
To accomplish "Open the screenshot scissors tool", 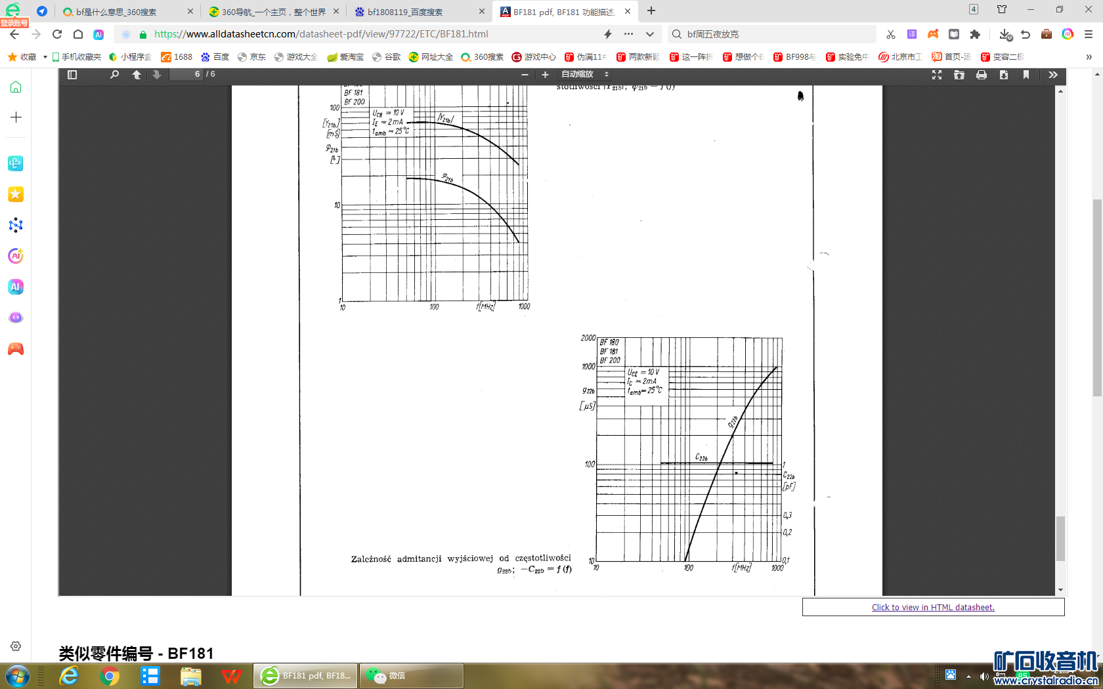I will (891, 34).
